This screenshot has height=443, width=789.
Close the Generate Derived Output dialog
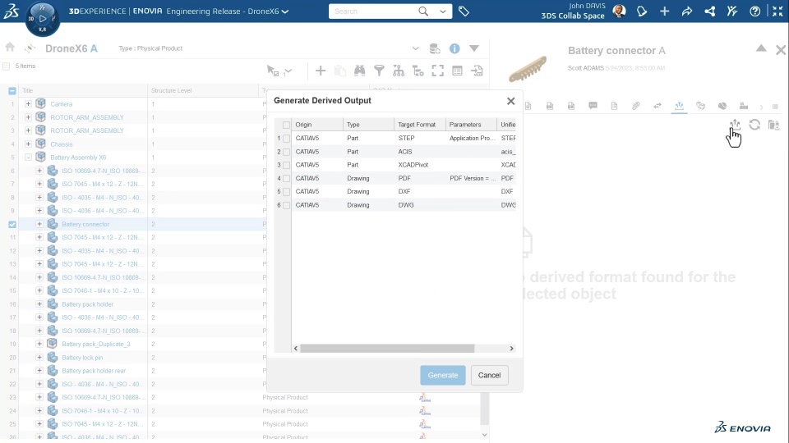[x=510, y=101]
